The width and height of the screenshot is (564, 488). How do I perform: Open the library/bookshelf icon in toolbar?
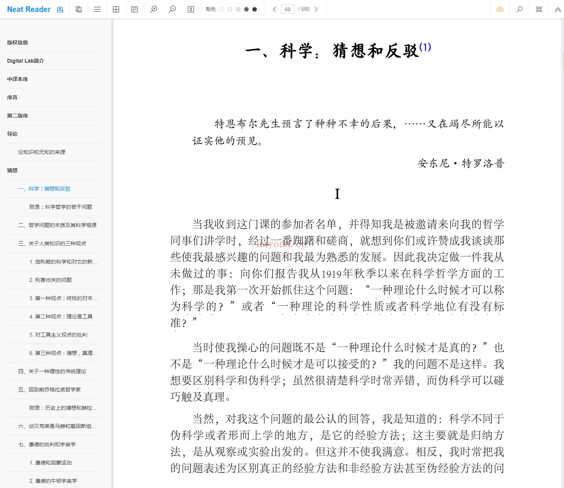79,9
